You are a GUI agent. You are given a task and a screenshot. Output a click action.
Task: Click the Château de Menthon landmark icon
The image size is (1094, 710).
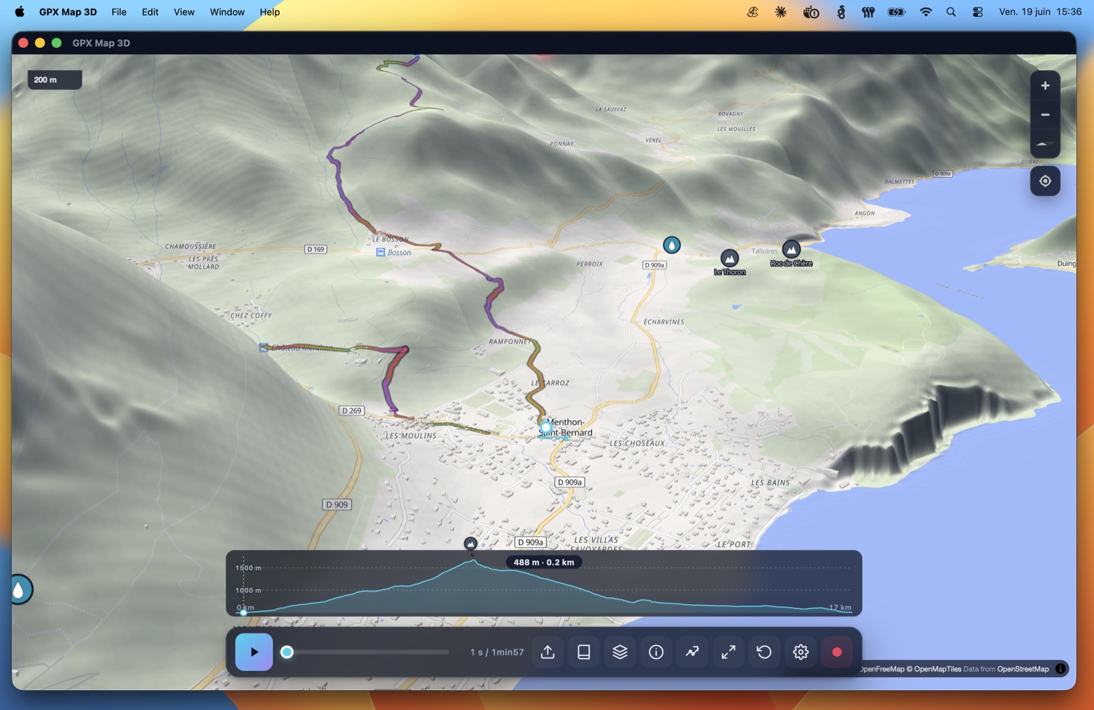(x=263, y=348)
